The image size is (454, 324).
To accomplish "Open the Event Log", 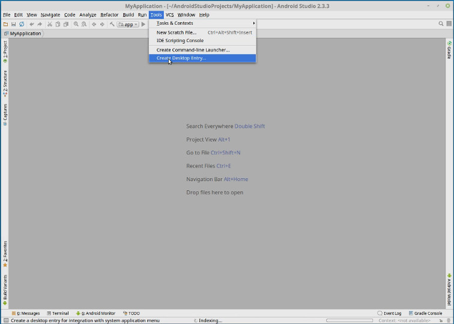I will [389, 313].
